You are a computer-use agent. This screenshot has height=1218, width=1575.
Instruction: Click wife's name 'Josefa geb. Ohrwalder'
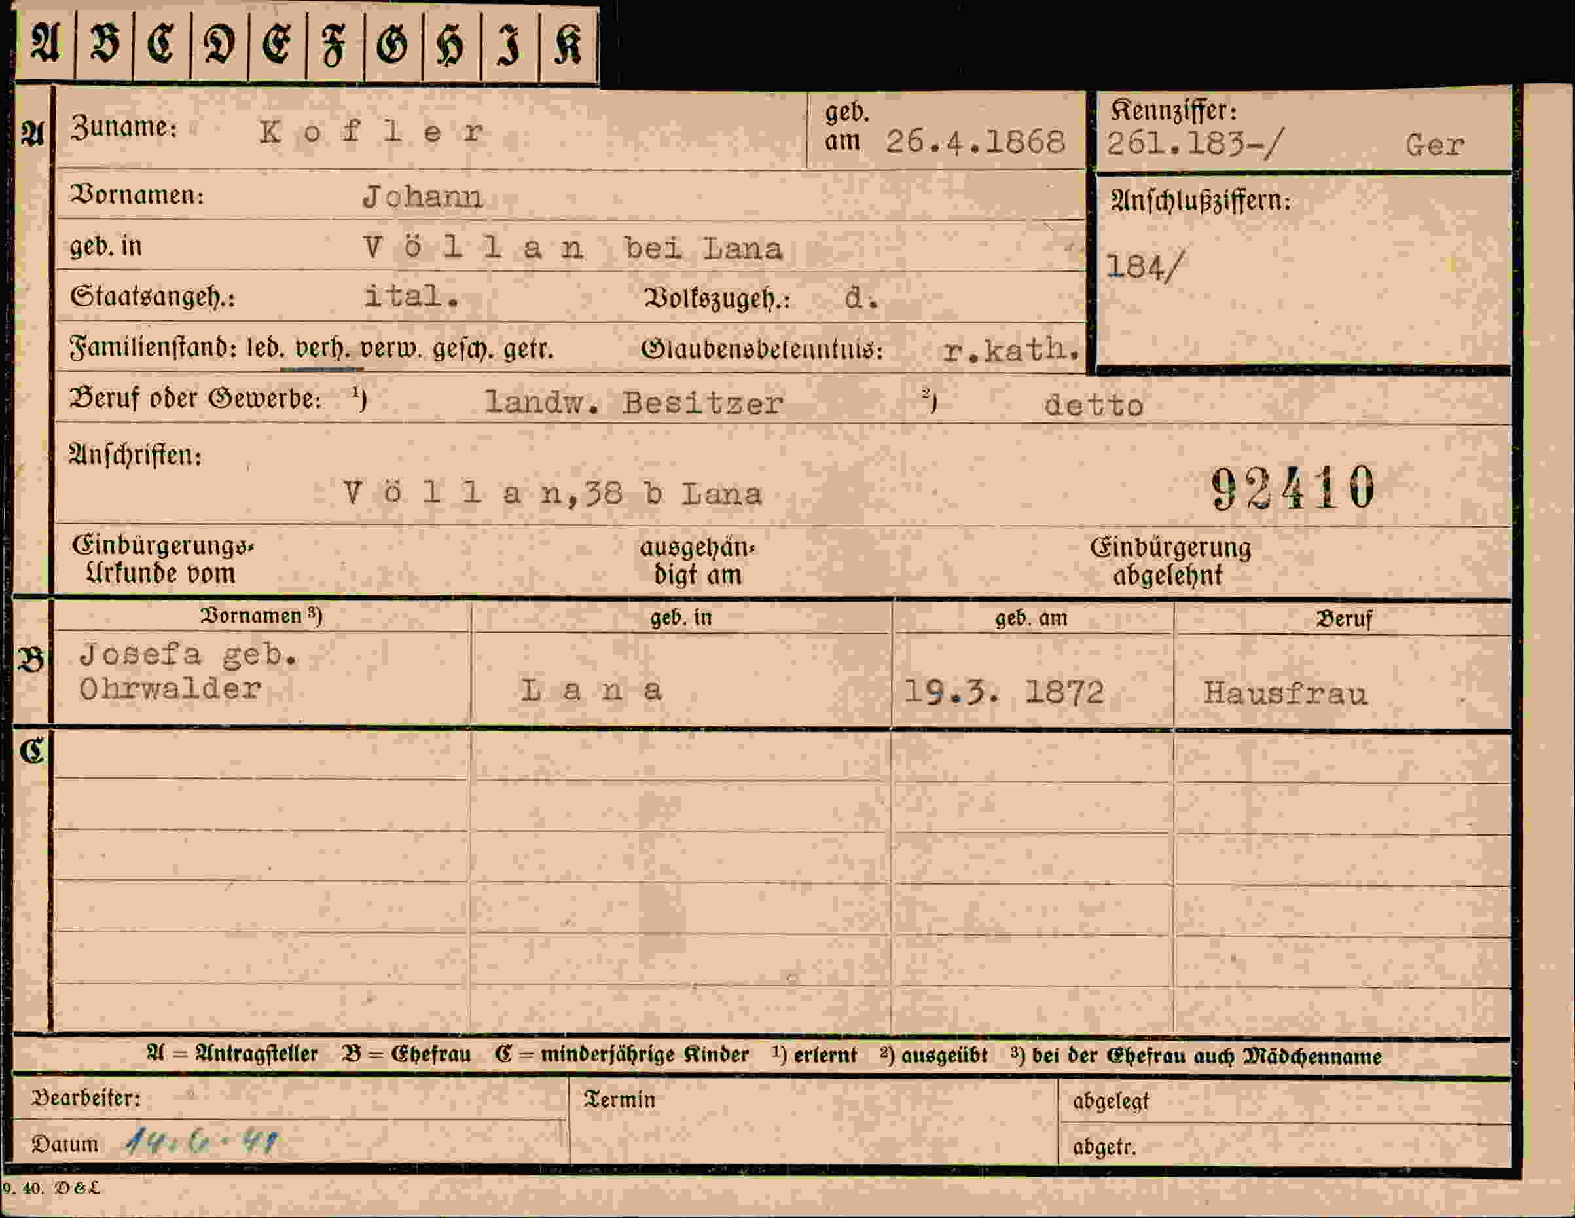click(x=187, y=671)
